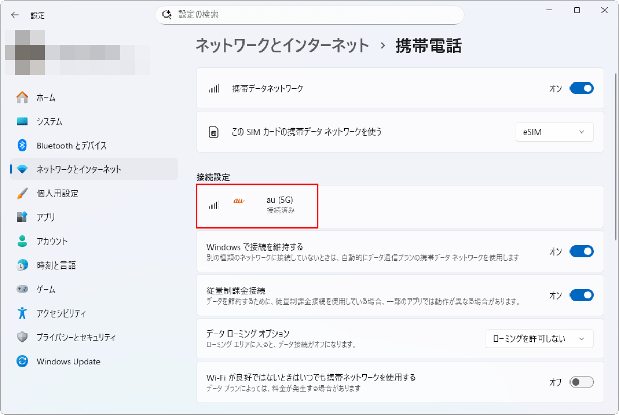Click the Time and language globe clock icon
Image resolution: width=619 pixels, height=415 pixels.
(22, 265)
